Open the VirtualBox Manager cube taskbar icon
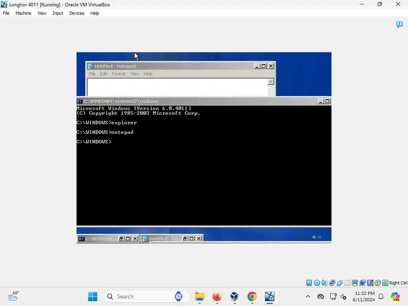 coord(234,296)
